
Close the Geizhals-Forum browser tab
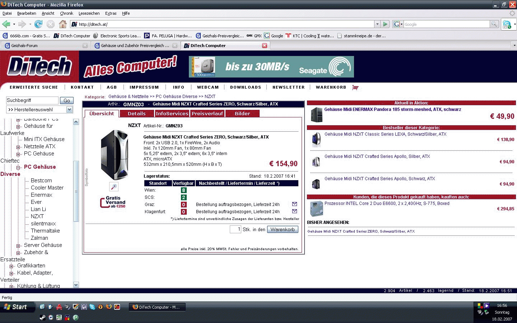[85, 46]
